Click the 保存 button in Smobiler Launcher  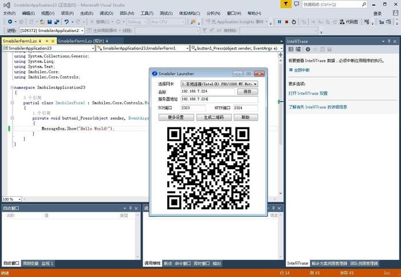[247, 91]
